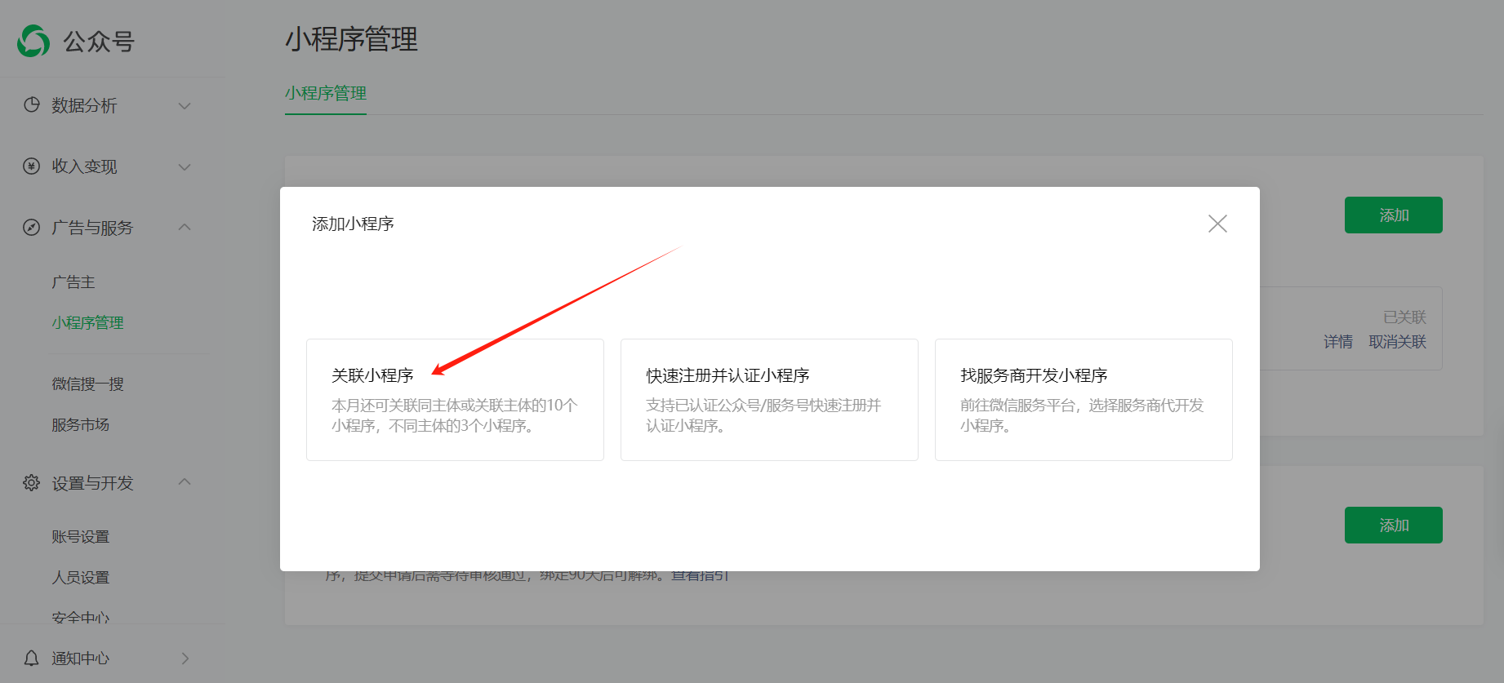Click the 收入变现 yen coin icon
Viewport: 1504px width, 683px height.
32,166
